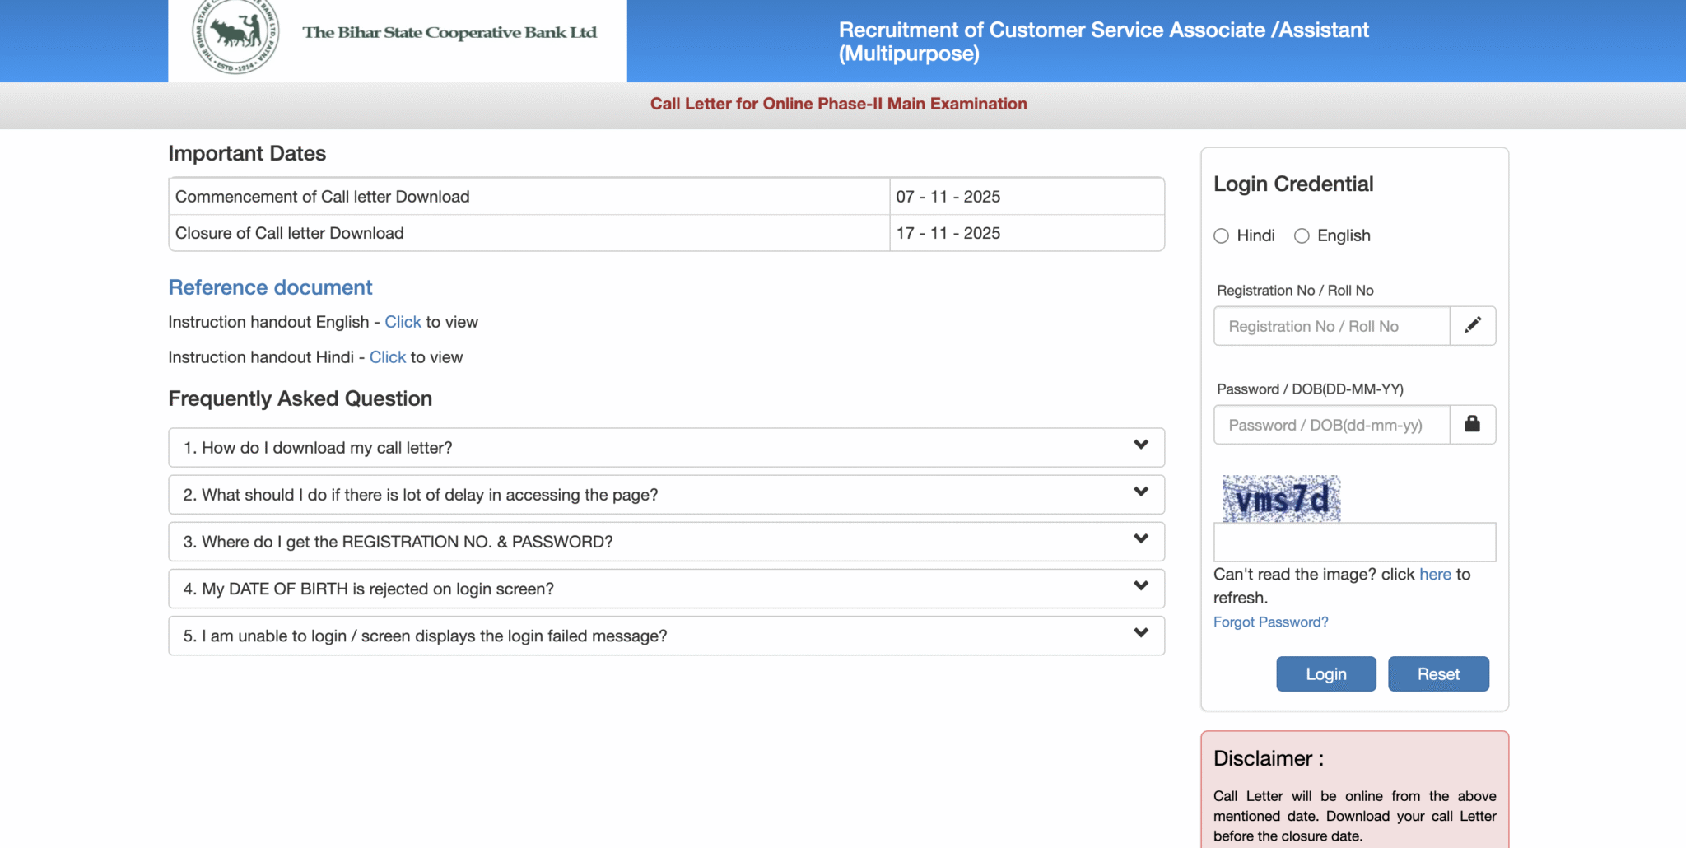The width and height of the screenshot is (1686, 848).
Task: Click the lock icon beside Password field
Action: pos(1473,424)
